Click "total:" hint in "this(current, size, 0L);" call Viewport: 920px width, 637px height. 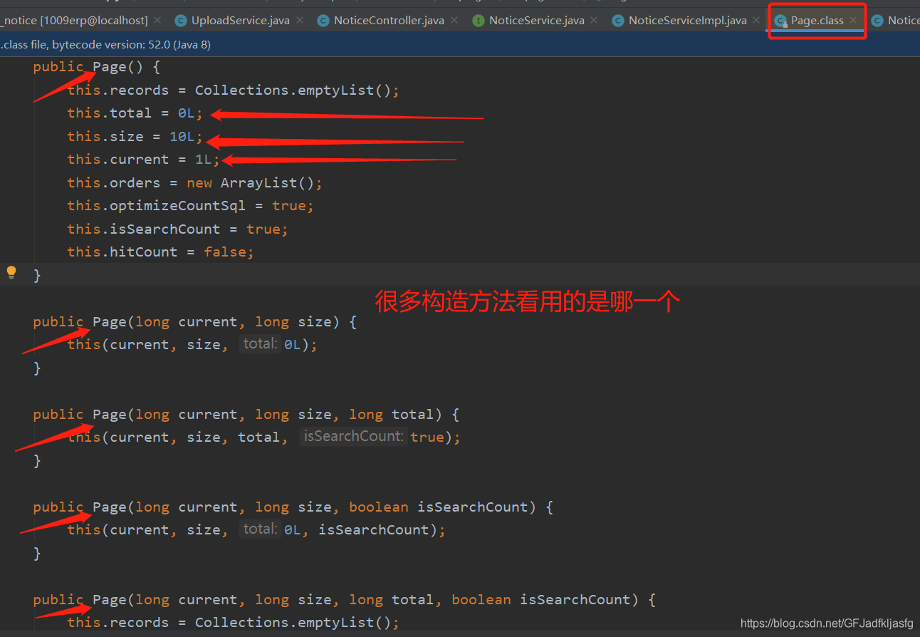click(259, 344)
